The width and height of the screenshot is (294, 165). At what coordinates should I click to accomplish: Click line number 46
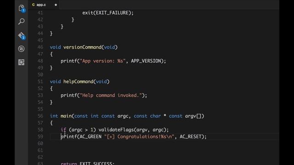40,47
